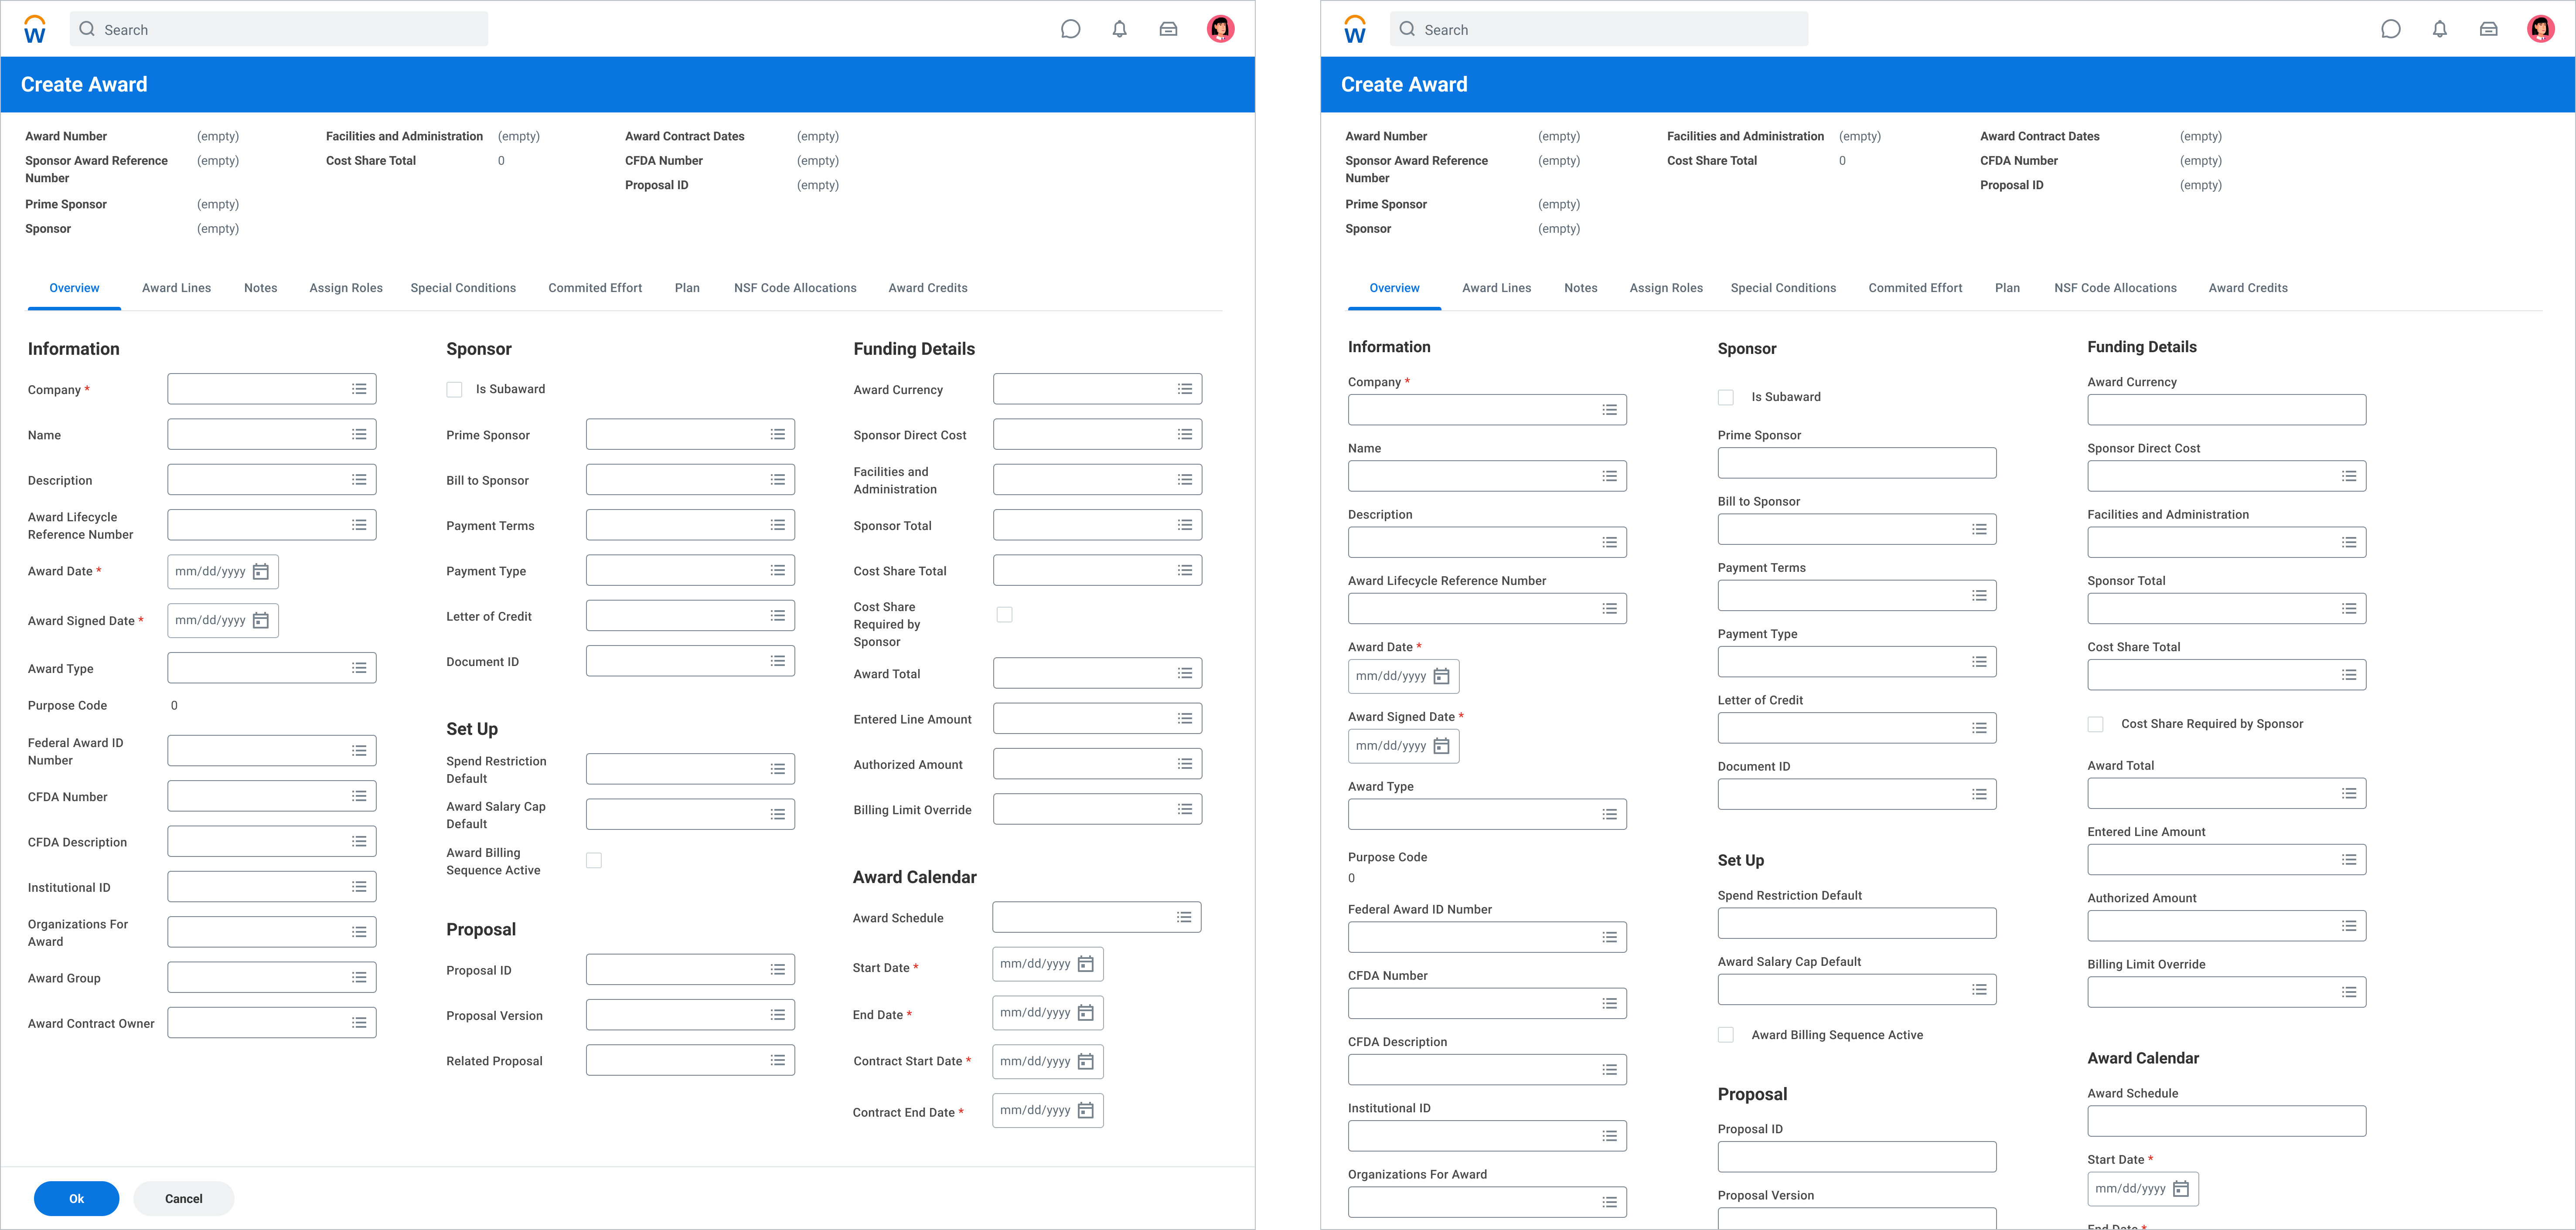Screen dimensions: 2576x1230
Task: Click inside the Name input field
Action: tap(260, 434)
